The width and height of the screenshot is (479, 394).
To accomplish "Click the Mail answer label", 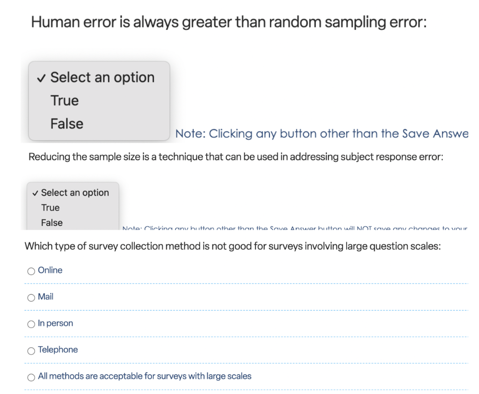I will coord(46,297).
